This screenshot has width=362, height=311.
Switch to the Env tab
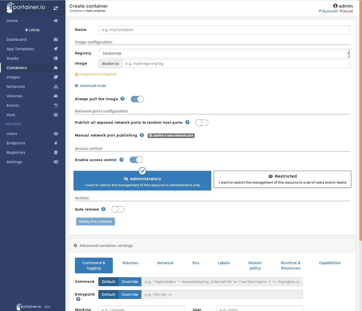point(196,263)
